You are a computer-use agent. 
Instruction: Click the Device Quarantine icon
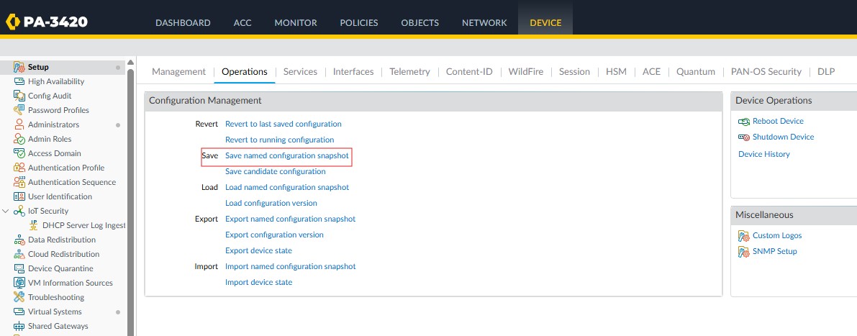click(x=19, y=268)
